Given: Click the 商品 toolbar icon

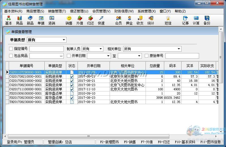Looking at the screenshot, I should pyautogui.click(x=19, y=20).
